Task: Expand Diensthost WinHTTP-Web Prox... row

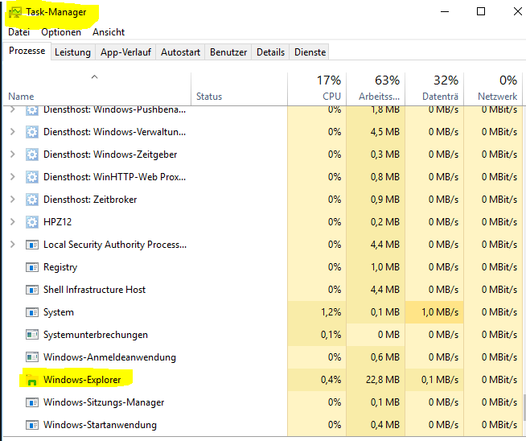Action: click(x=13, y=176)
